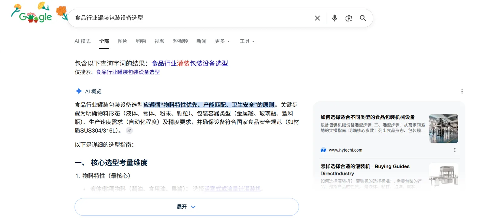Open the AI 概览 three-dot options menu
The width and height of the screenshot is (484, 222).
pos(462,91)
